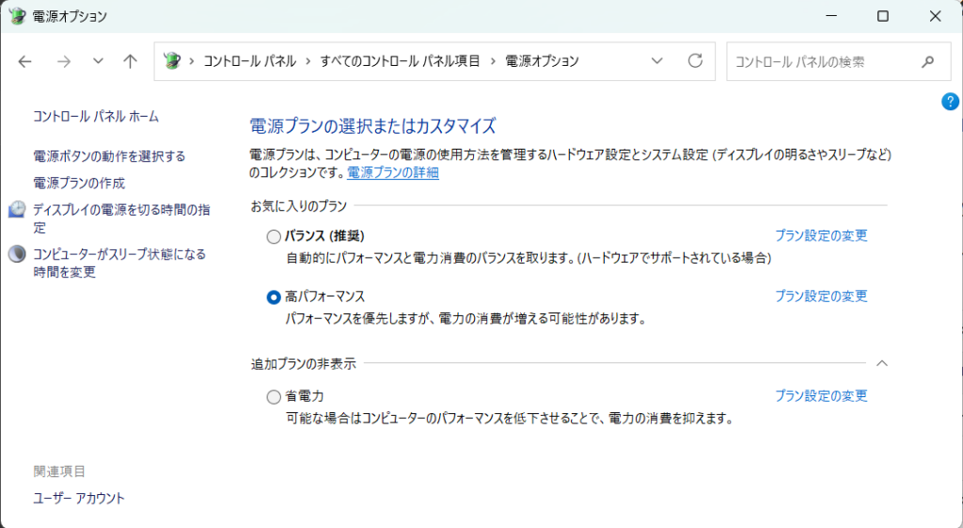Screen dimensions: 963x528
Task: Open the blue help question mark
Action: click(x=950, y=101)
